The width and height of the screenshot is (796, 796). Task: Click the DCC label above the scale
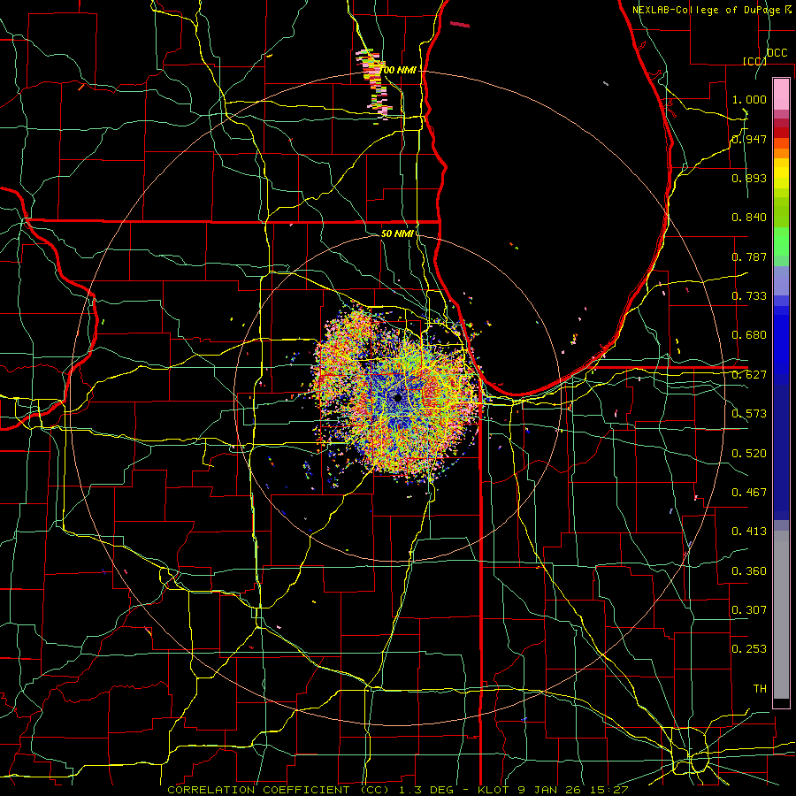point(777,53)
